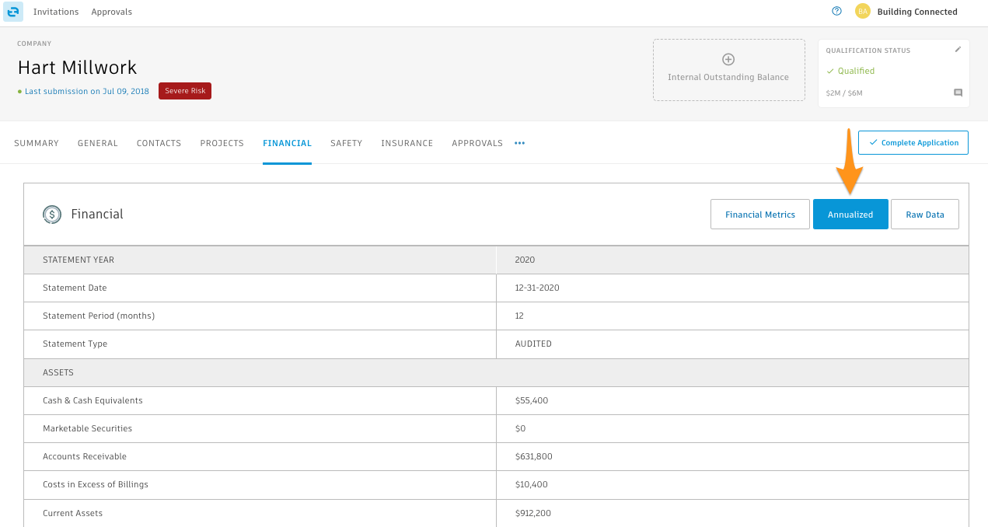Screen dimensions: 988x527
Task: Open Invitations in top navigation
Action: (56, 12)
